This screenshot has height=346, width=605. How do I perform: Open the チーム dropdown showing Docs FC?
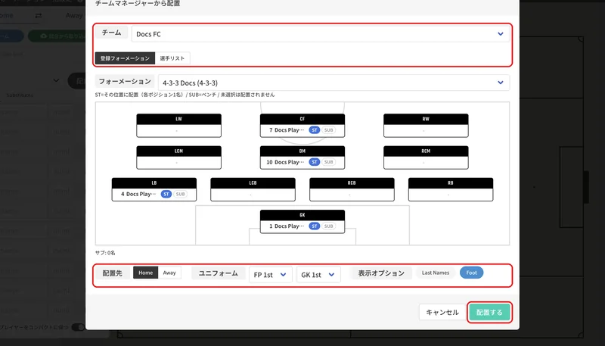click(x=320, y=34)
